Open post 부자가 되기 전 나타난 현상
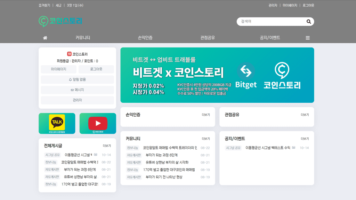 tap(164, 177)
